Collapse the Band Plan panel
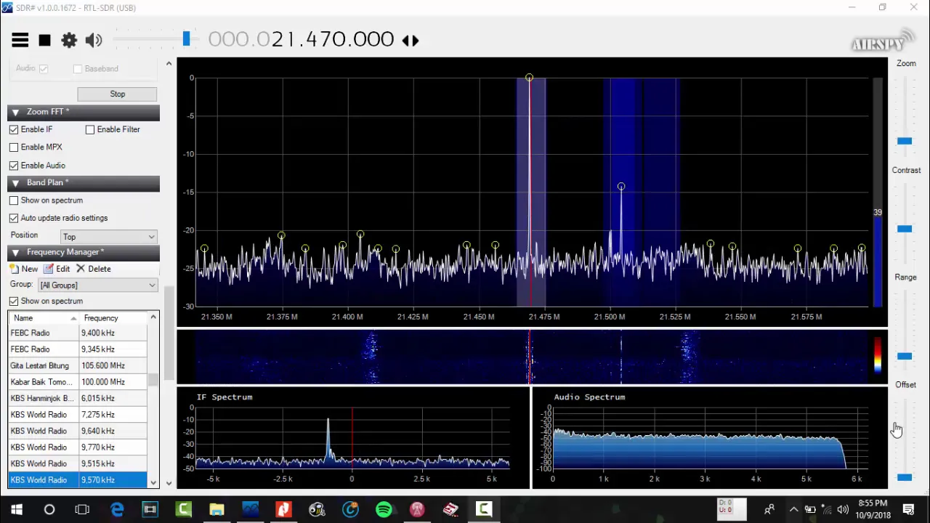 pyautogui.click(x=15, y=183)
